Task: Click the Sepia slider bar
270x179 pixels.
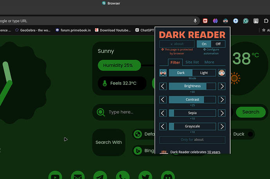Action: (x=193, y=113)
